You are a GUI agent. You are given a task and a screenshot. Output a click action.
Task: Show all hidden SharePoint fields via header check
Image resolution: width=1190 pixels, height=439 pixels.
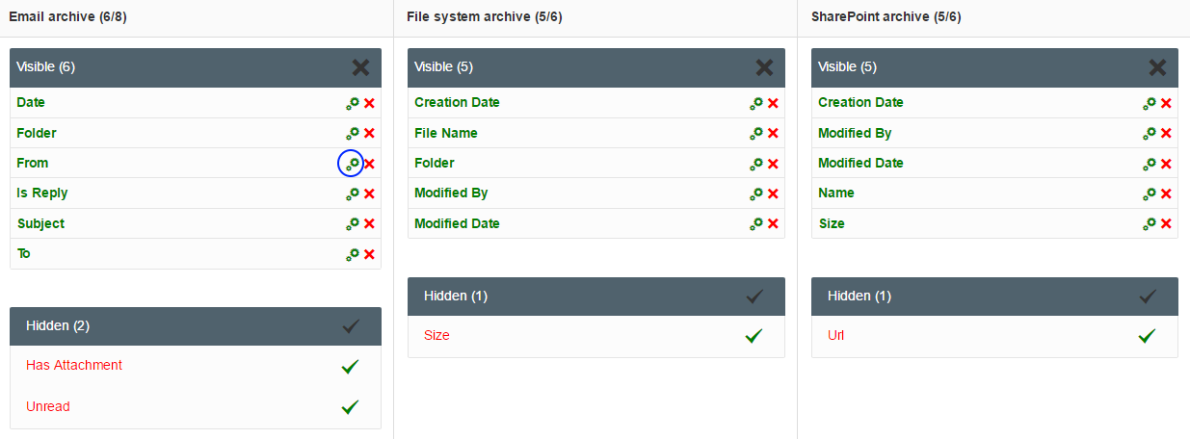coord(1148,297)
